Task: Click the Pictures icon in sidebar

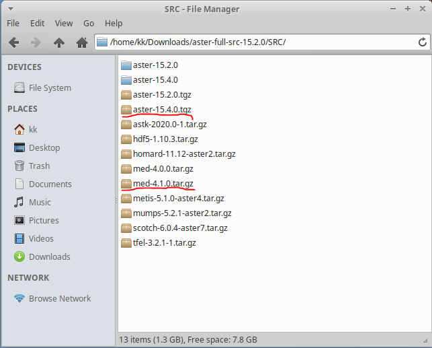Action: point(19,220)
